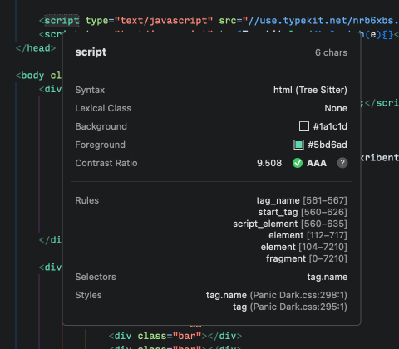Screen dimensions: 399x349
Task: Click the Background row label
Action: [x=101, y=126]
